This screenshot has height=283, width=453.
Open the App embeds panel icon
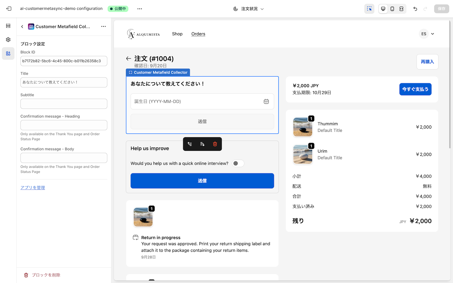pos(8,53)
